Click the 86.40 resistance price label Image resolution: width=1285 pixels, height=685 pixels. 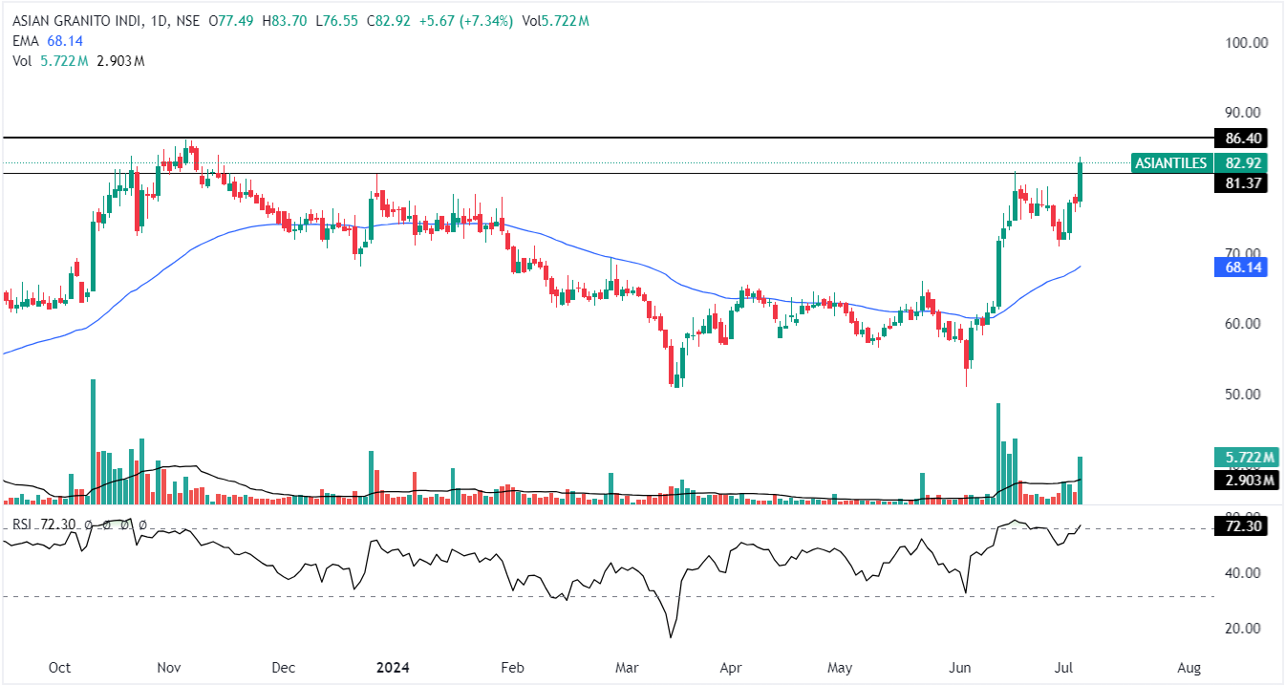coord(1239,138)
